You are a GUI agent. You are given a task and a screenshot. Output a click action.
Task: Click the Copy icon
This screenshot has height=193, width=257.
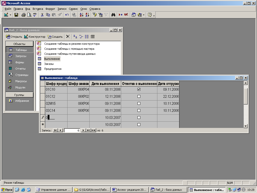48,15
